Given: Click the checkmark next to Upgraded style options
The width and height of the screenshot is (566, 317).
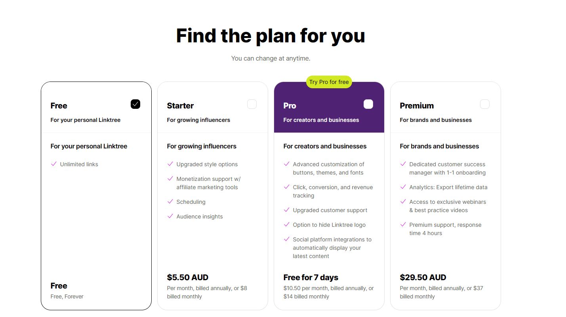Looking at the screenshot, I should (x=170, y=164).
